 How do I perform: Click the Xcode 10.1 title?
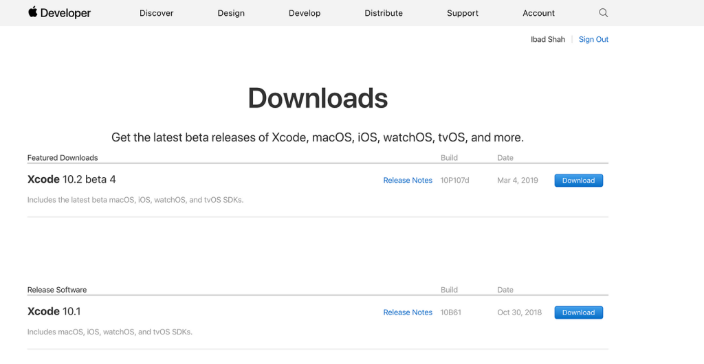point(54,312)
